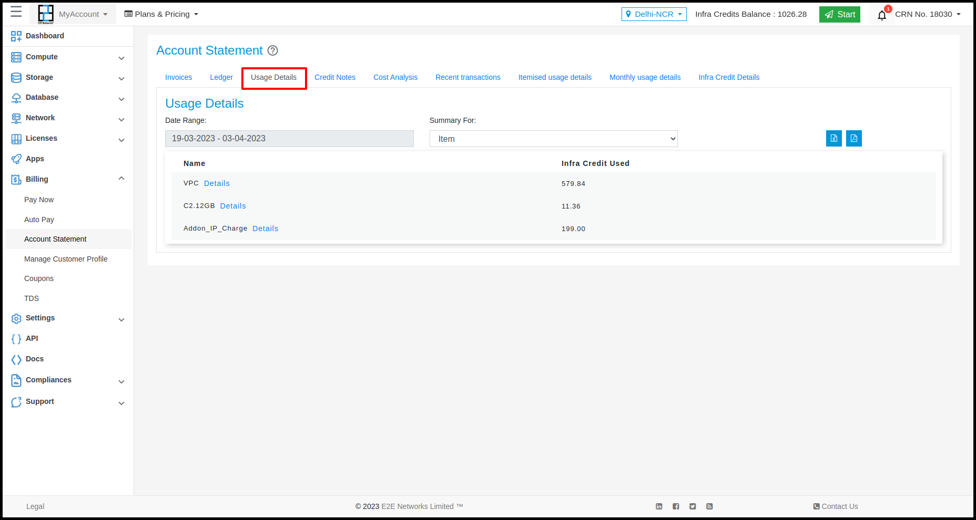Click the Date Range input field
This screenshot has height=520, width=976.
coord(289,139)
